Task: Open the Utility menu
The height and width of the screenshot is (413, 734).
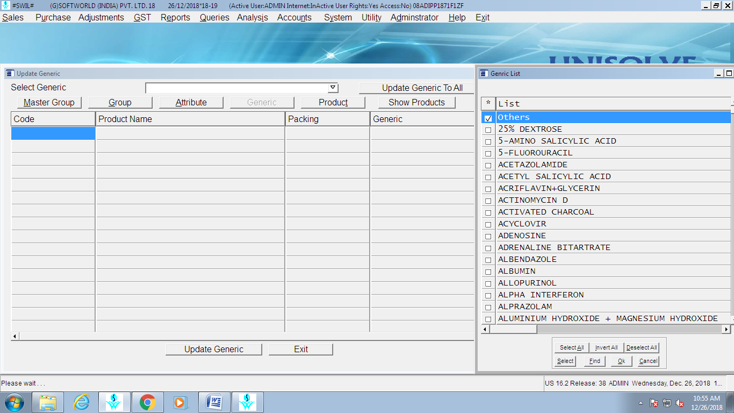Action: pos(371,17)
